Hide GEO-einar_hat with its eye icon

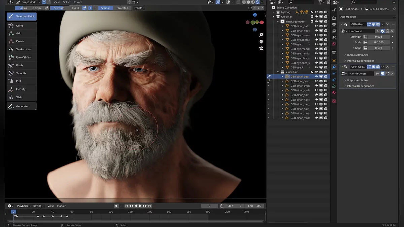[316, 26]
